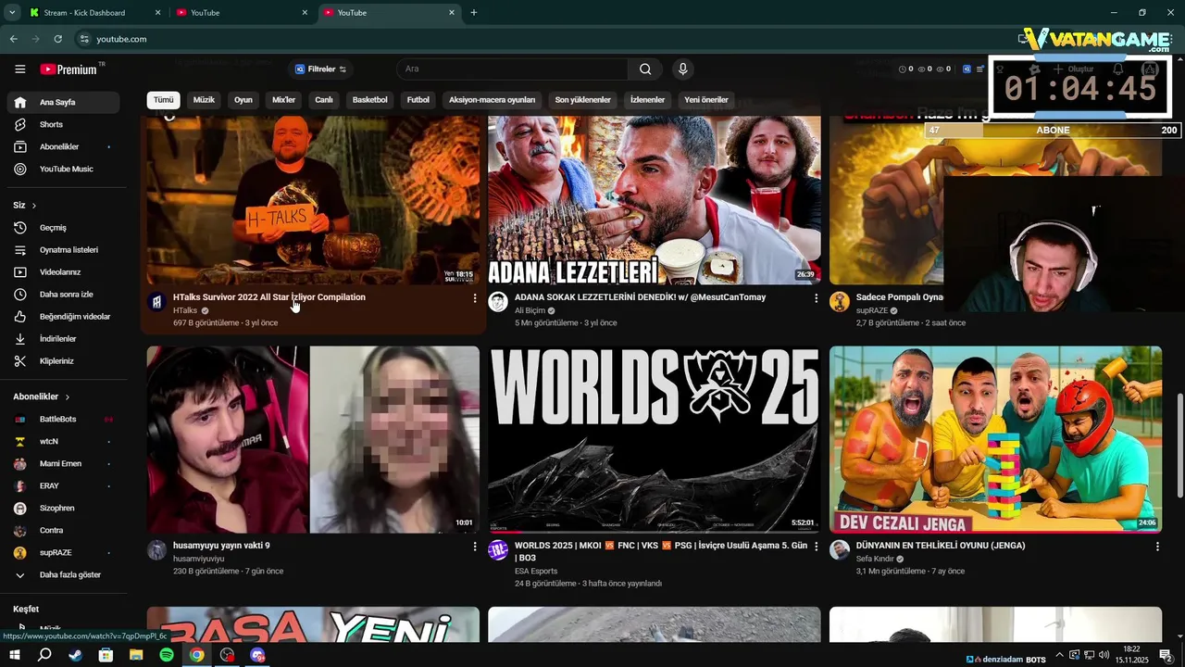Image resolution: width=1185 pixels, height=667 pixels.
Task: Select the Aksiyon-macera oyunları chip
Action: coord(493,100)
